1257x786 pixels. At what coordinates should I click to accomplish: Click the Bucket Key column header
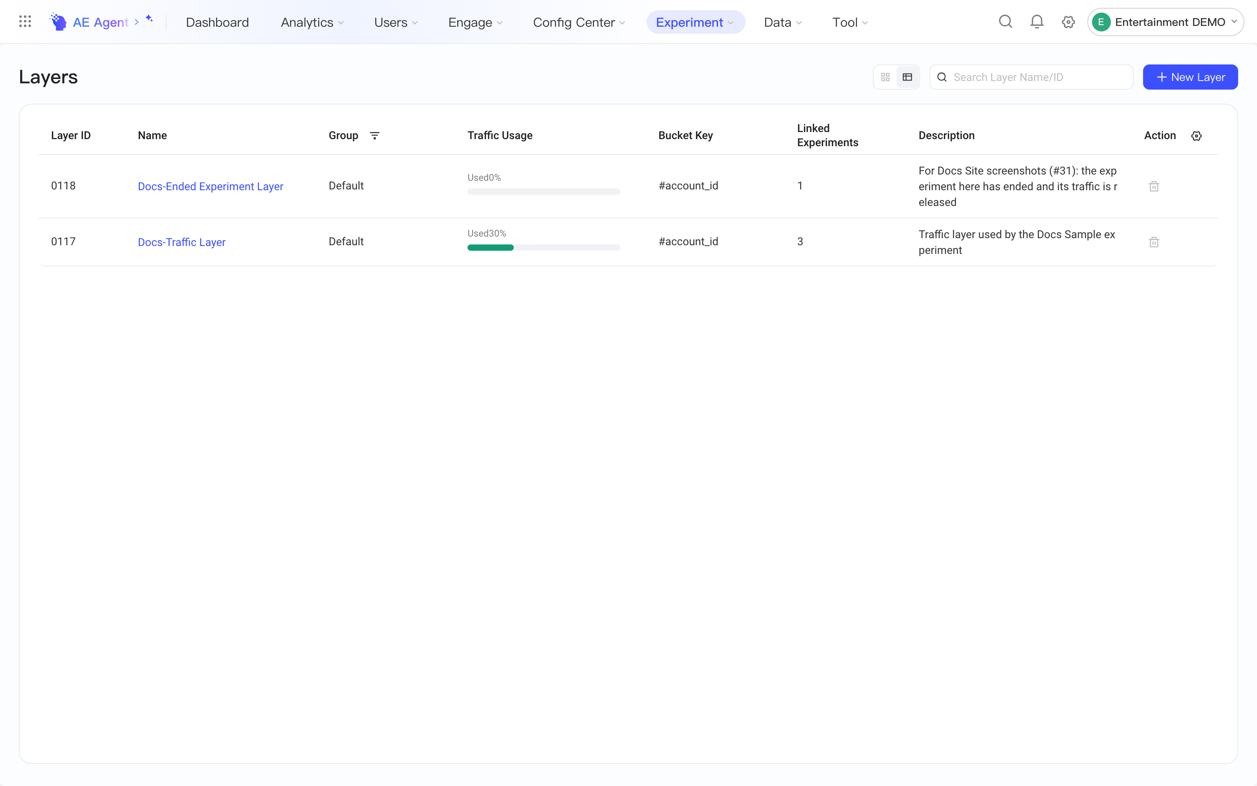[685, 135]
